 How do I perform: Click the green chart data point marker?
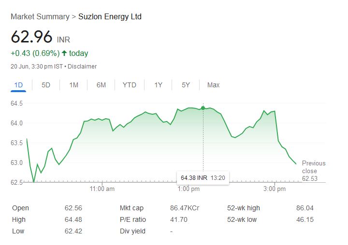click(x=203, y=108)
